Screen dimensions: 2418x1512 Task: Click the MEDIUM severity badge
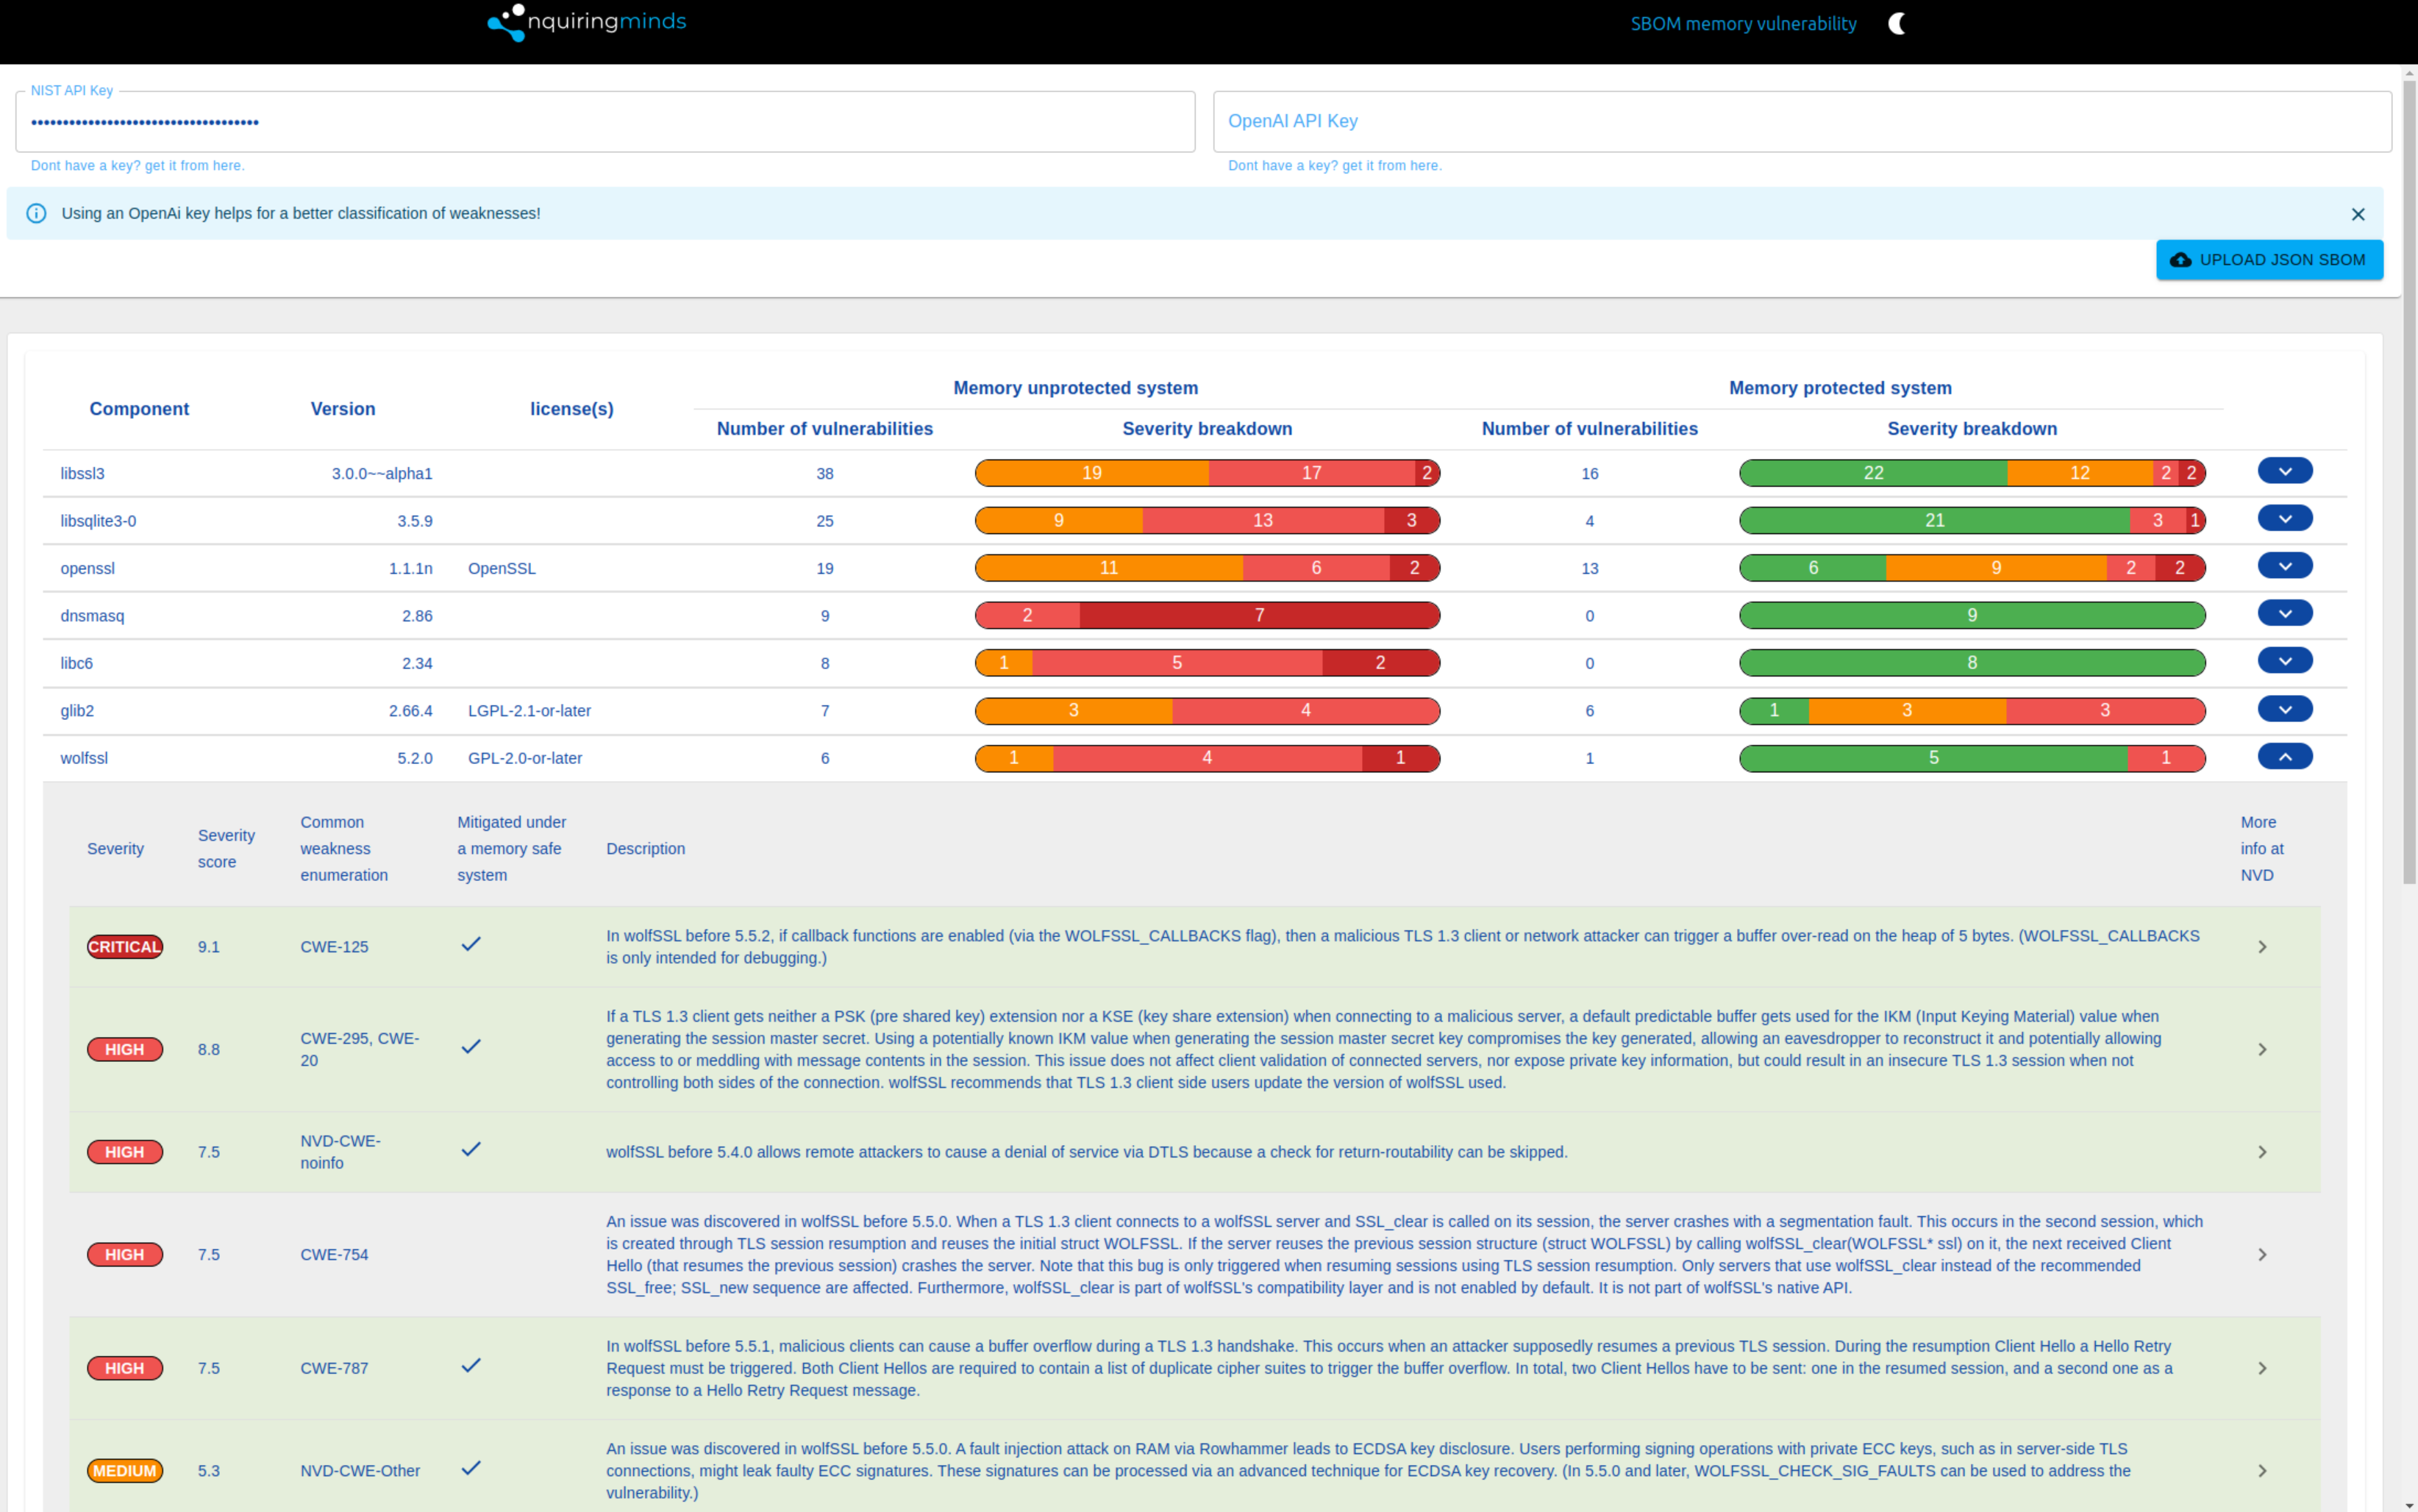[125, 1471]
